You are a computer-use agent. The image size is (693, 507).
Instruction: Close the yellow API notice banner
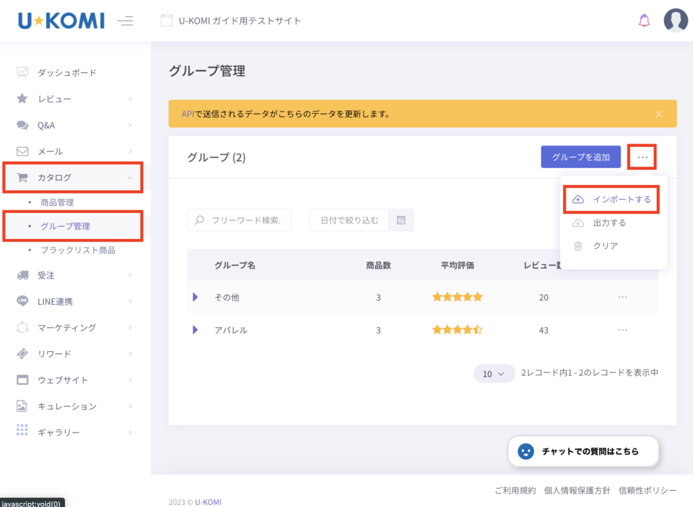coord(658,114)
